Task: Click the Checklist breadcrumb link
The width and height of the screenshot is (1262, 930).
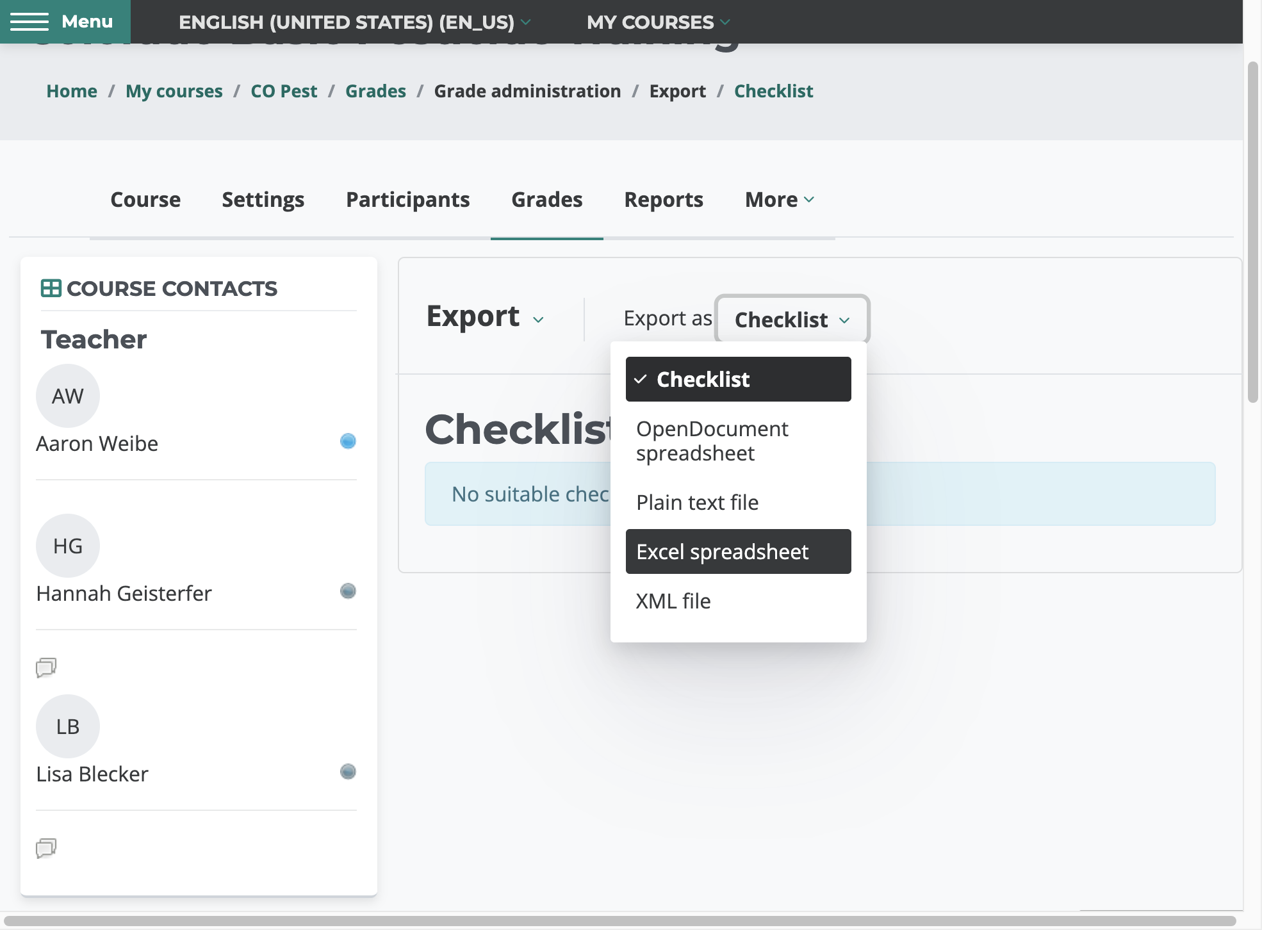Action: tap(774, 91)
